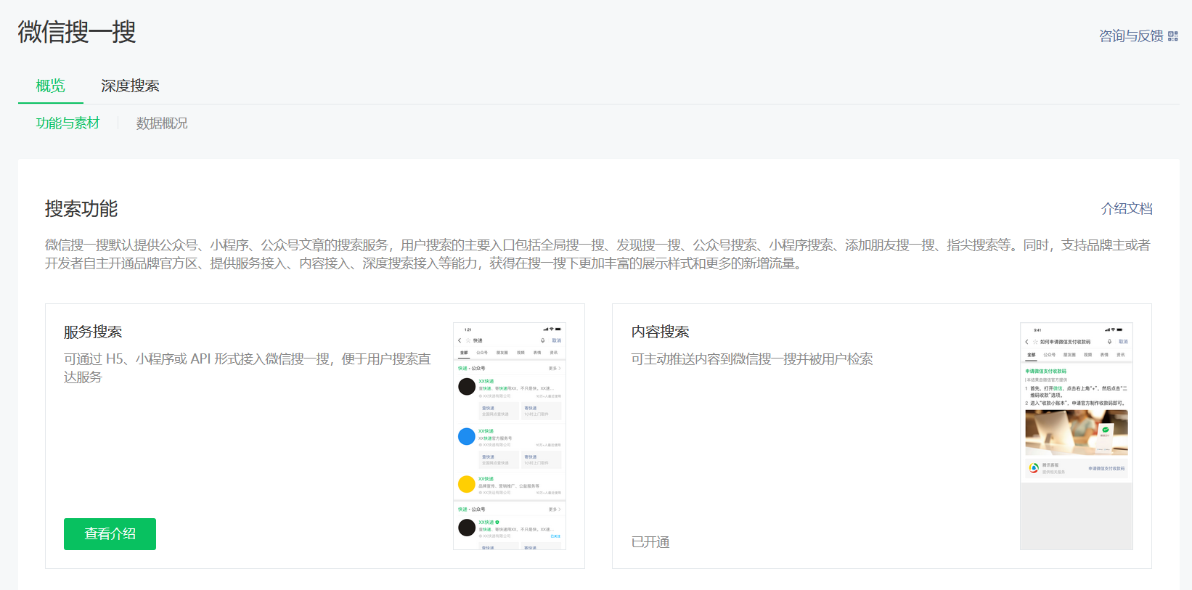1192x590 pixels.
Task: Select the 数据概况 sub-tab
Action: click(162, 123)
